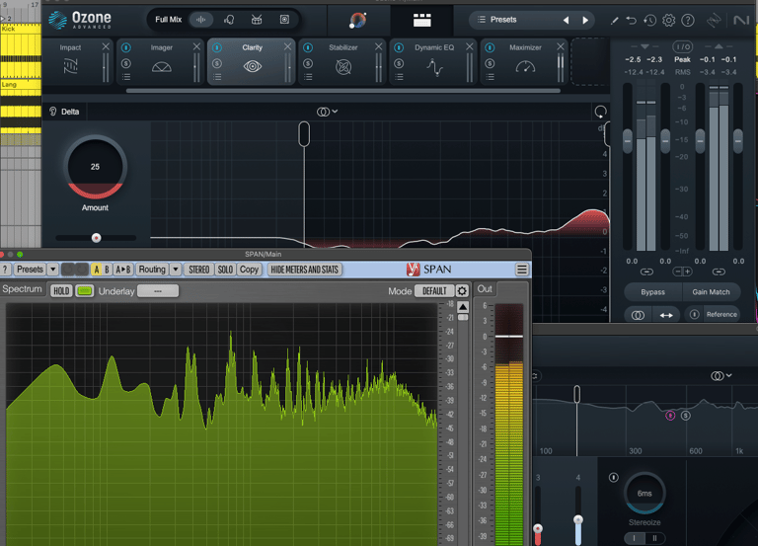Solo the Imager module

pyautogui.click(x=126, y=63)
